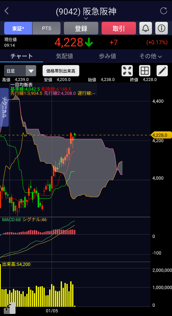Open the 日足 timeframe dropdown
This screenshot has height=316, width=172.
(20, 71)
